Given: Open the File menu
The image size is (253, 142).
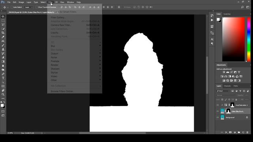Looking at the screenshot, I should click(x=9, y=2).
